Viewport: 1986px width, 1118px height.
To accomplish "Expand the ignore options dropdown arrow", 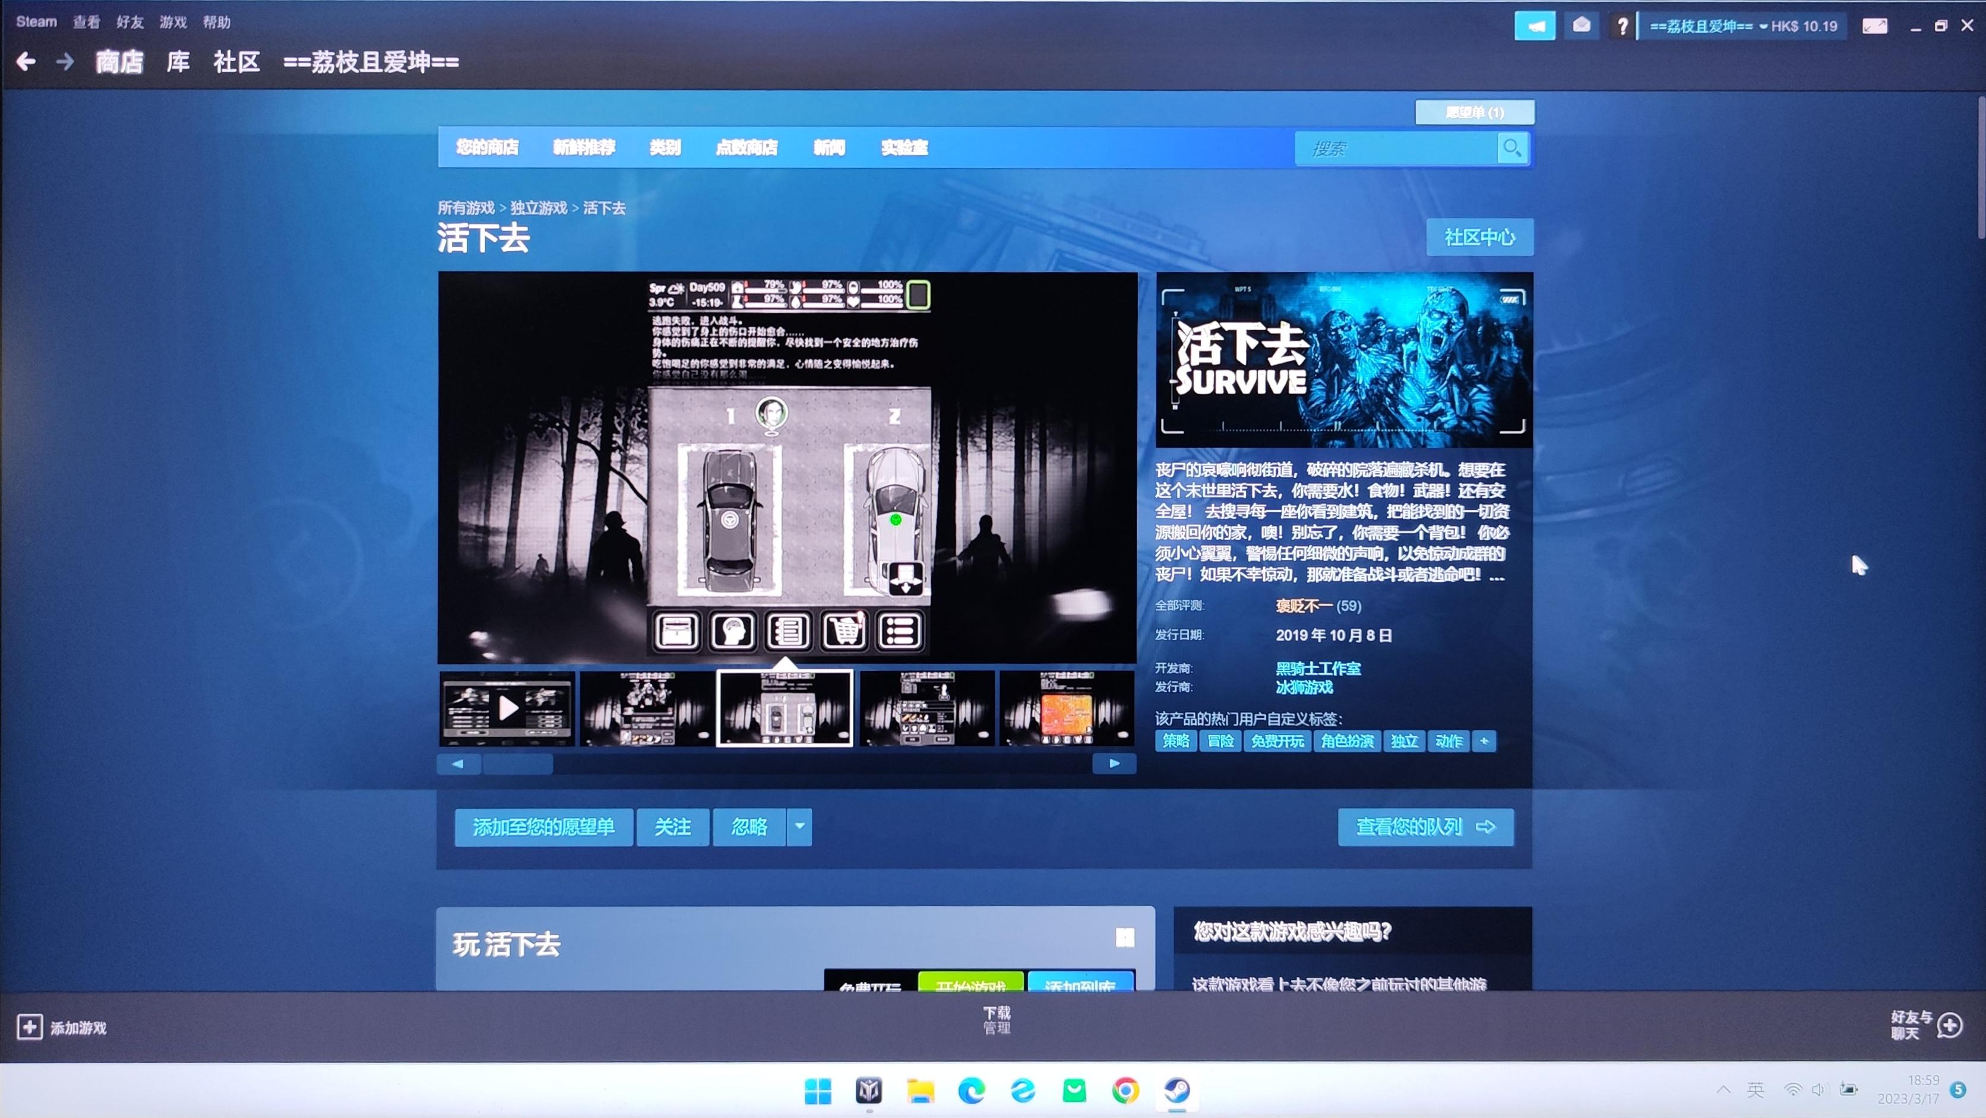I will [x=799, y=826].
